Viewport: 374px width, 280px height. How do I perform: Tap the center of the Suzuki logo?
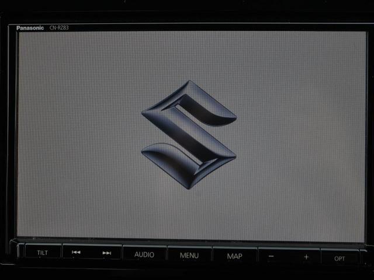[x=189, y=135]
